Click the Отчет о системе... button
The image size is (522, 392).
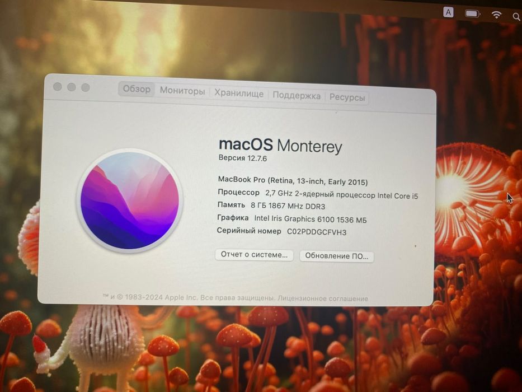[254, 255]
